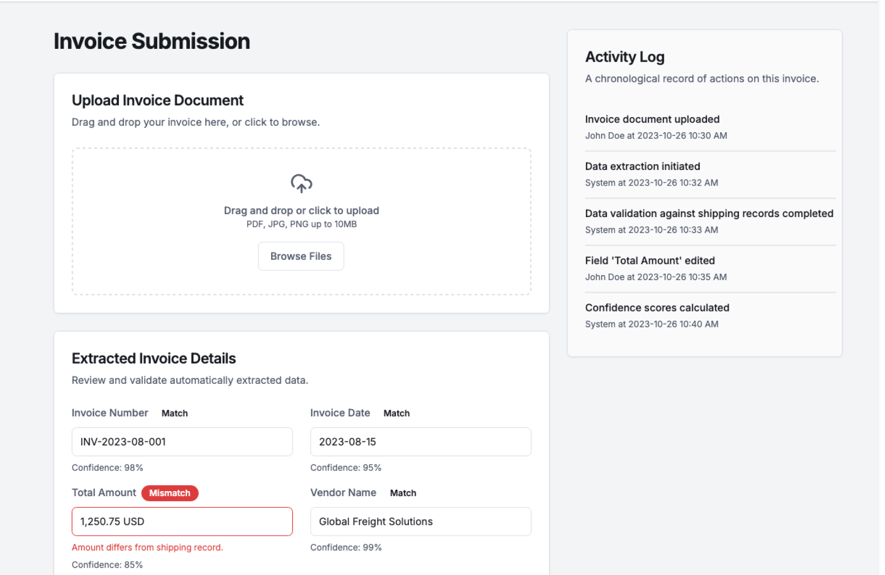Click the Browse Files button
The height and width of the screenshot is (575, 885).
[301, 256]
